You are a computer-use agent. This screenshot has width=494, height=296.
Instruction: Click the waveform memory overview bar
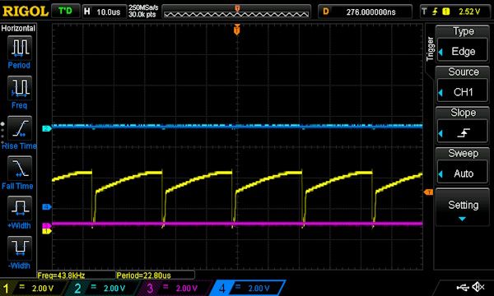coord(236,12)
